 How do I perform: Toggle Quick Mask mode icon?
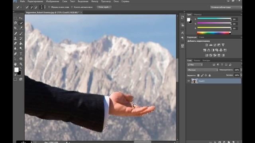coord(15,79)
